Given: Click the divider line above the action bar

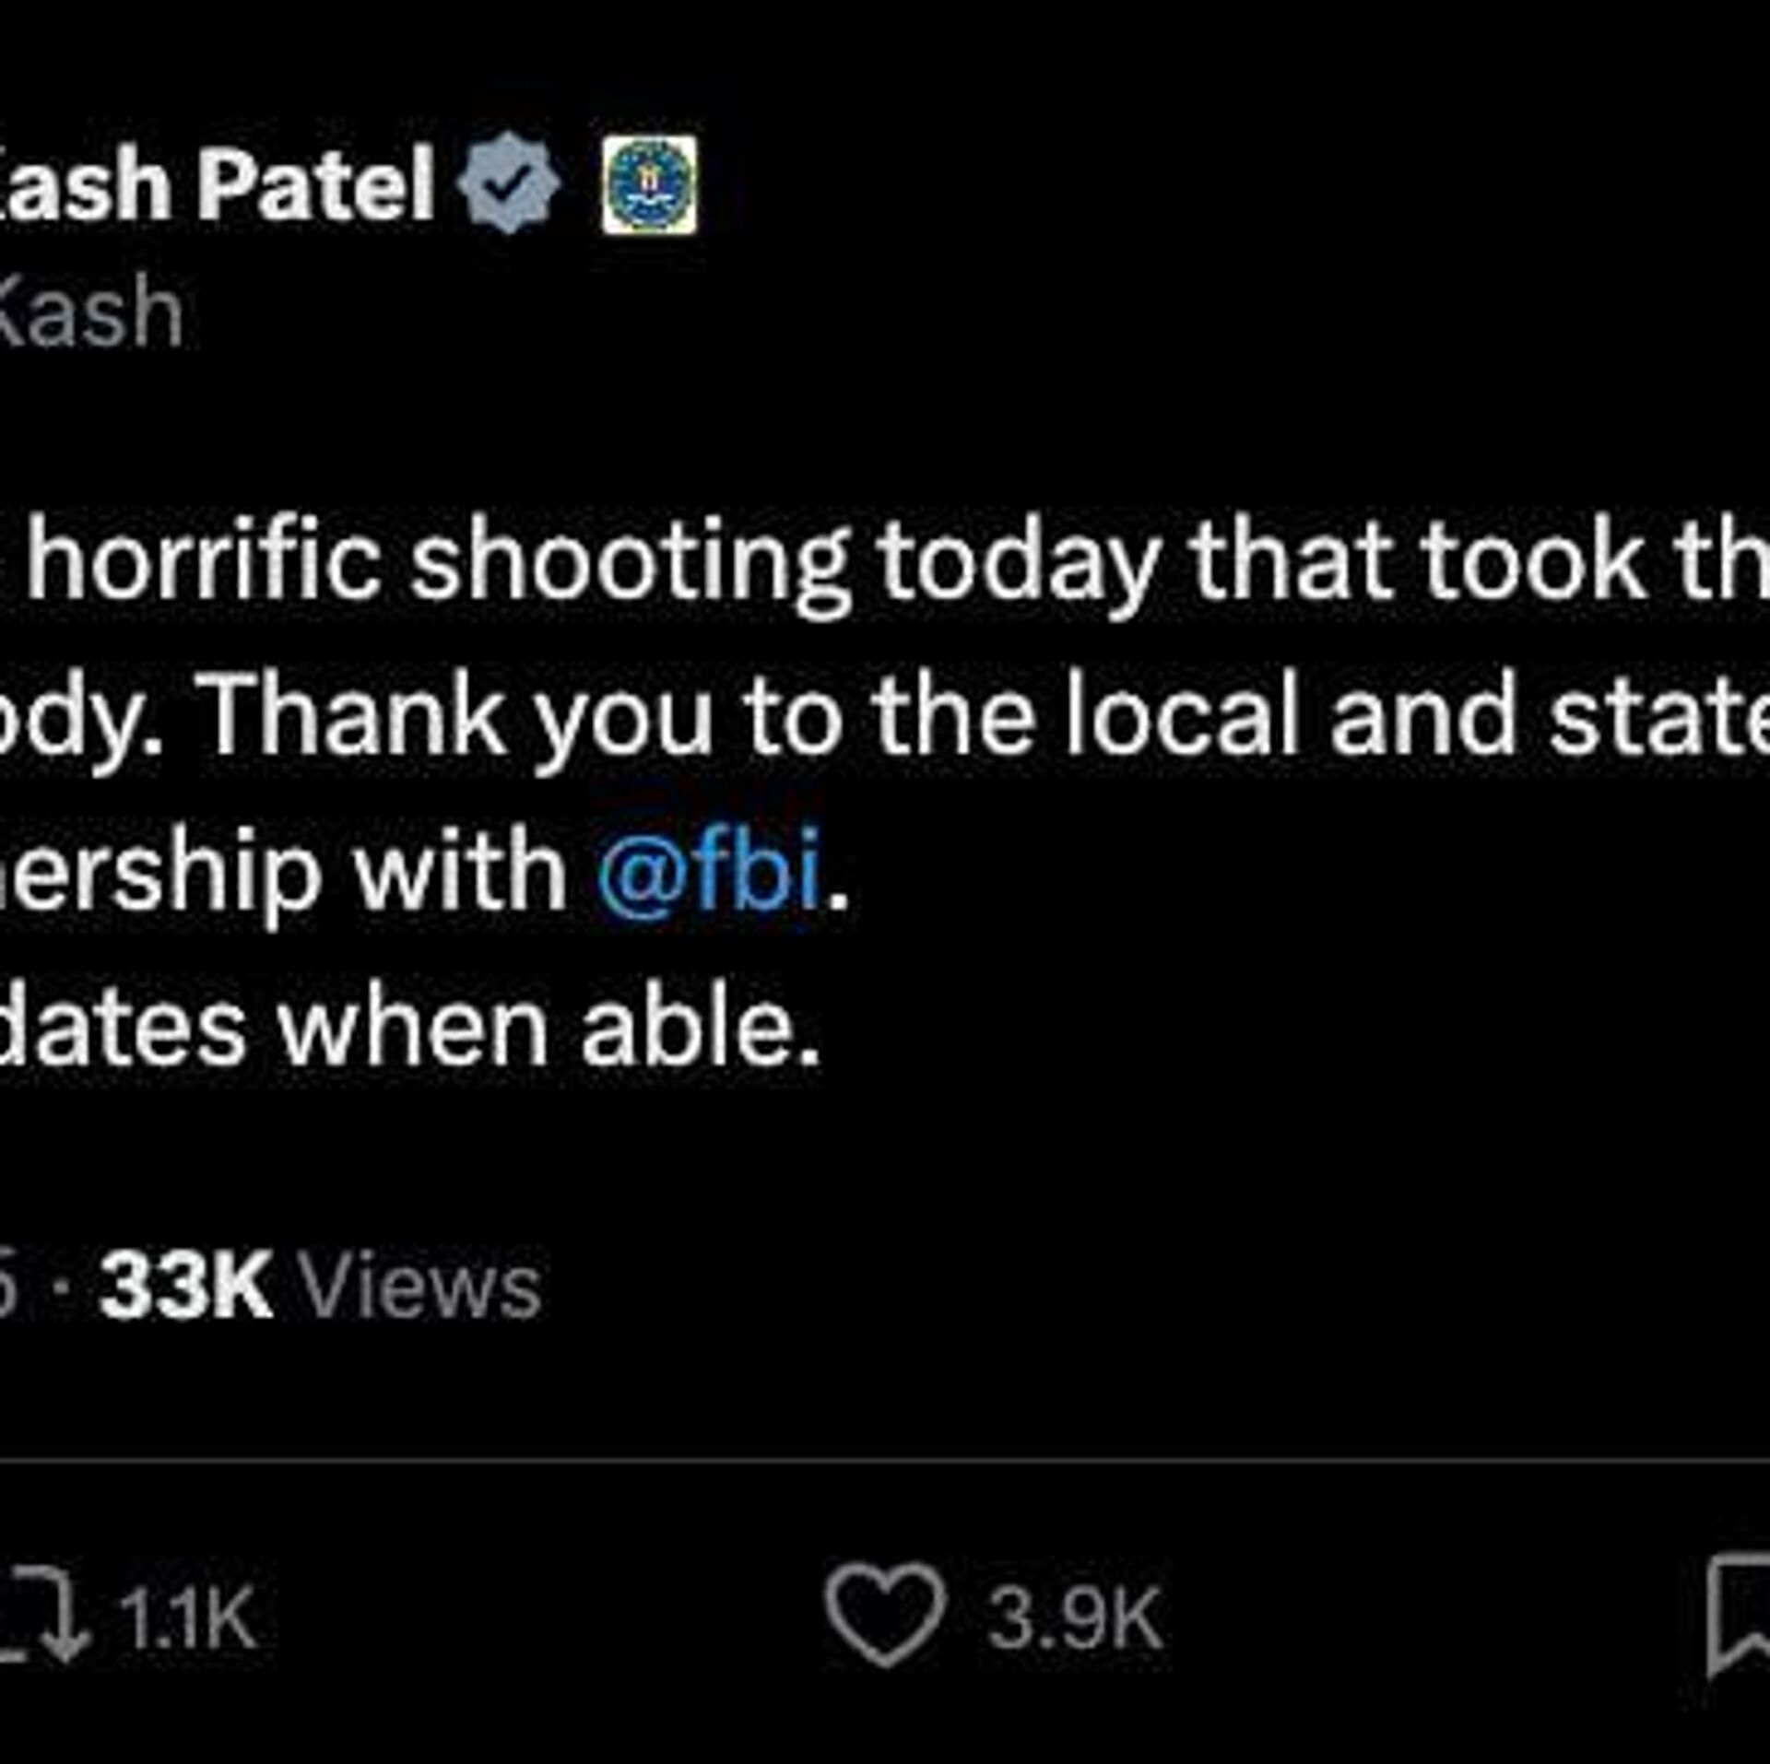Looking at the screenshot, I should [885, 1460].
